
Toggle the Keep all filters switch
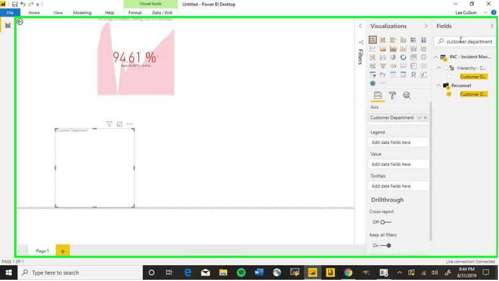[x=385, y=245]
